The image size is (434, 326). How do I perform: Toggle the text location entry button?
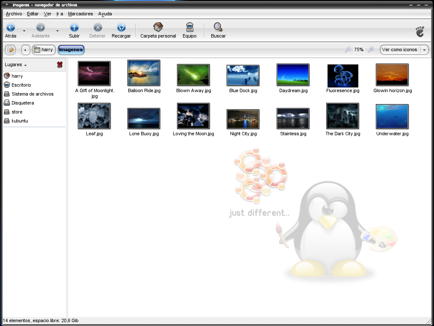[x=11, y=50]
